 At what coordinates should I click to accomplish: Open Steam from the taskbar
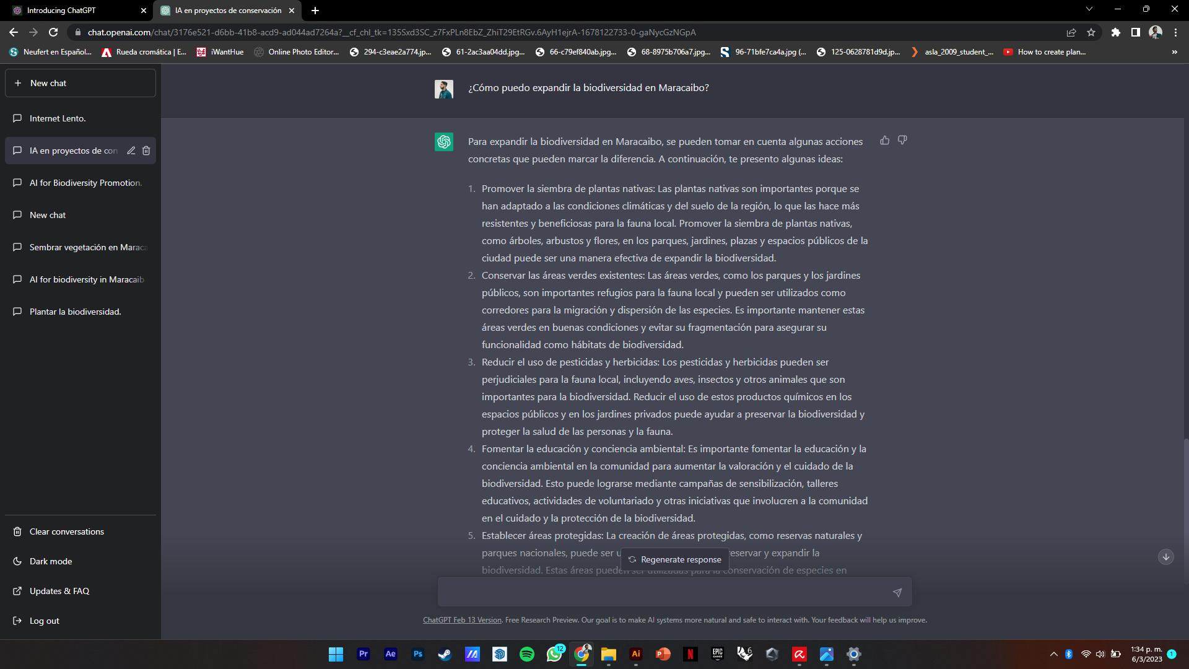[x=445, y=654]
